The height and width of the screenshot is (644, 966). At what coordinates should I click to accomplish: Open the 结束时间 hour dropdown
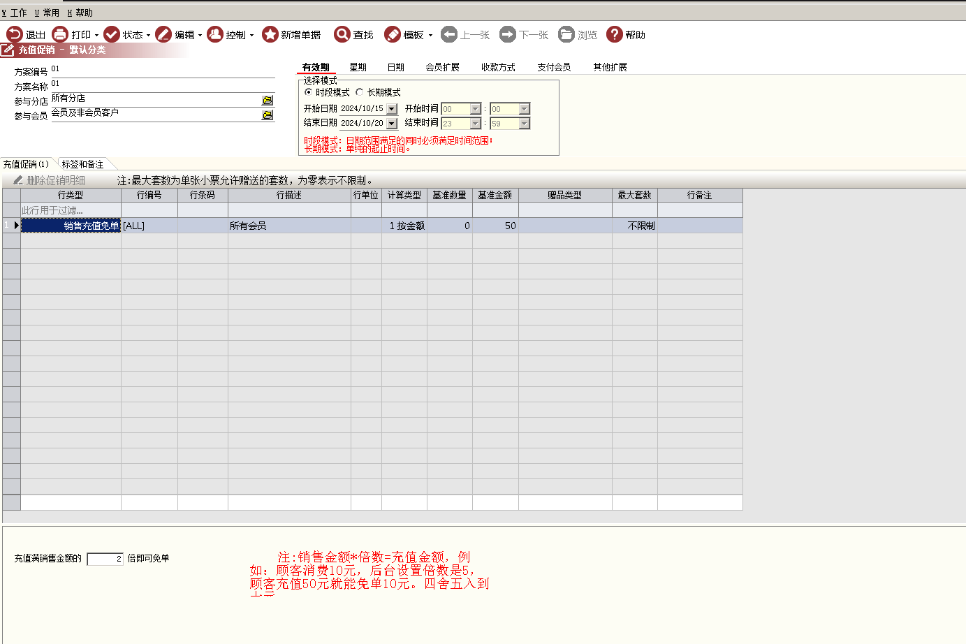(476, 124)
